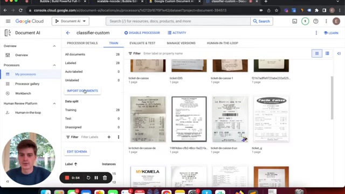Switch to the Evaluate & Test tab
This screenshot has width=345, height=194.
142,43
